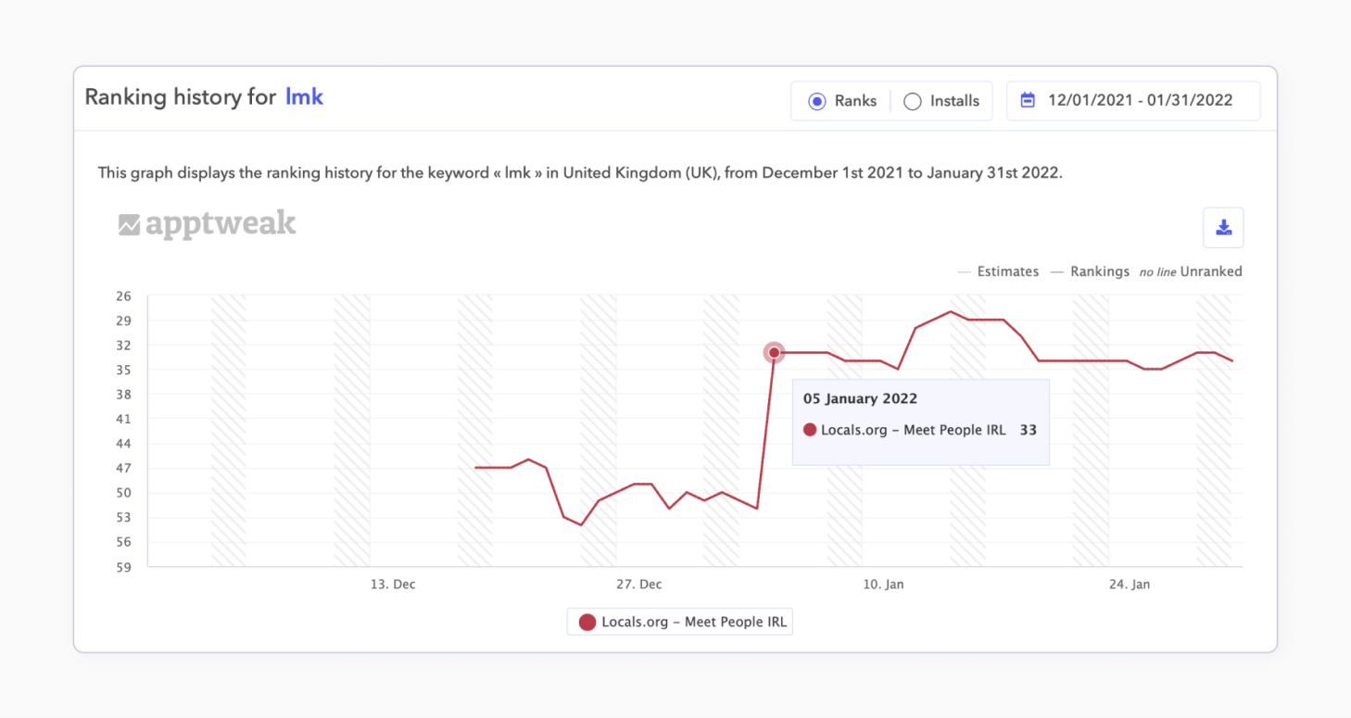Open the 12/01/2021 - 01/31/2022 date range picker
The image size is (1351, 718).
(1139, 101)
